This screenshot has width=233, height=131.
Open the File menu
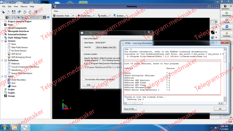click(4, 7)
